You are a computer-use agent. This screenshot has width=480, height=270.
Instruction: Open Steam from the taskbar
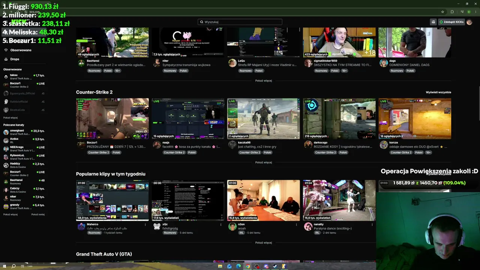[275, 266]
